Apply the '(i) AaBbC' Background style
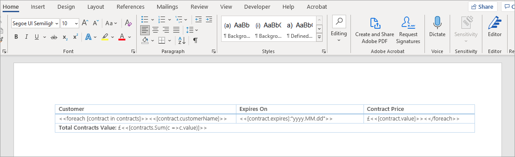Viewport: 515px width, 157px height. (268, 30)
